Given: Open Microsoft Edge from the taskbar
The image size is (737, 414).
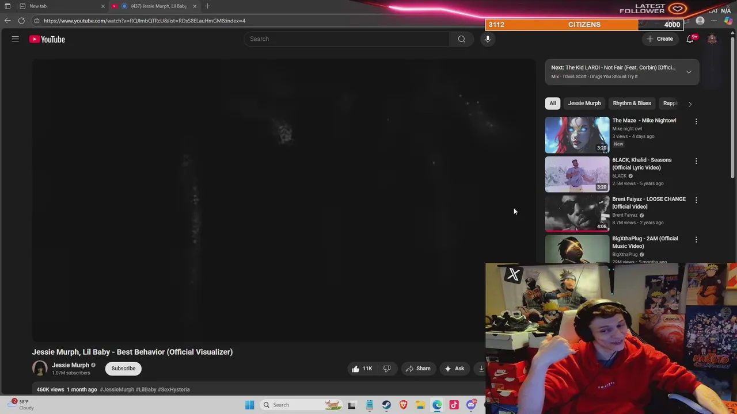Looking at the screenshot, I should pyautogui.click(x=437, y=405).
